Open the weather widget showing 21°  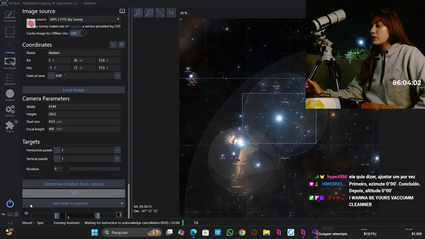point(9,232)
